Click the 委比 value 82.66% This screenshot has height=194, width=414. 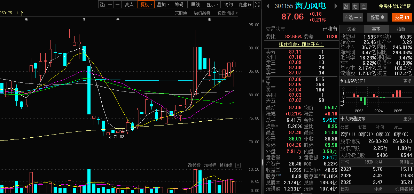pos(293,37)
